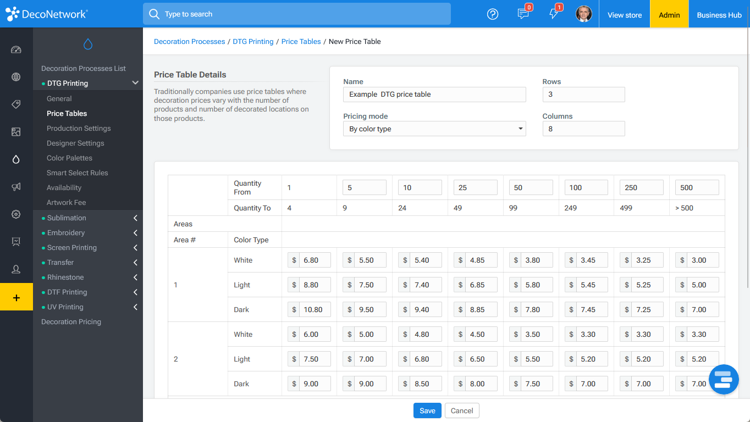Click the user avatar in header
This screenshot has width=750, height=422.
coord(584,14)
